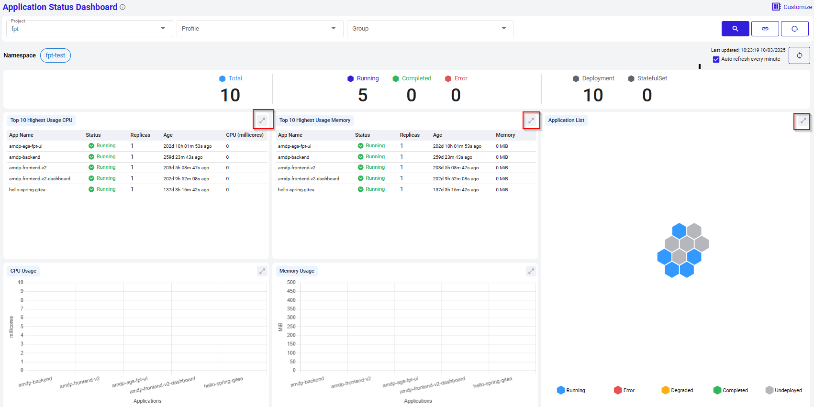Screen dimensions: 814x407
Task: Click the info icon beside the dashboard title
Action: pyautogui.click(x=123, y=7)
